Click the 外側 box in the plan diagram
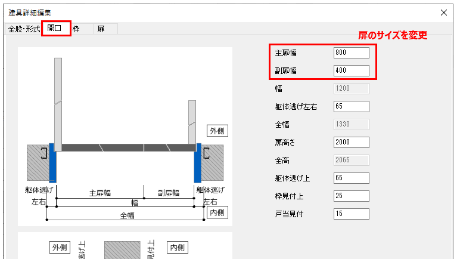This screenshot has height=259, width=457. tap(217, 131)
